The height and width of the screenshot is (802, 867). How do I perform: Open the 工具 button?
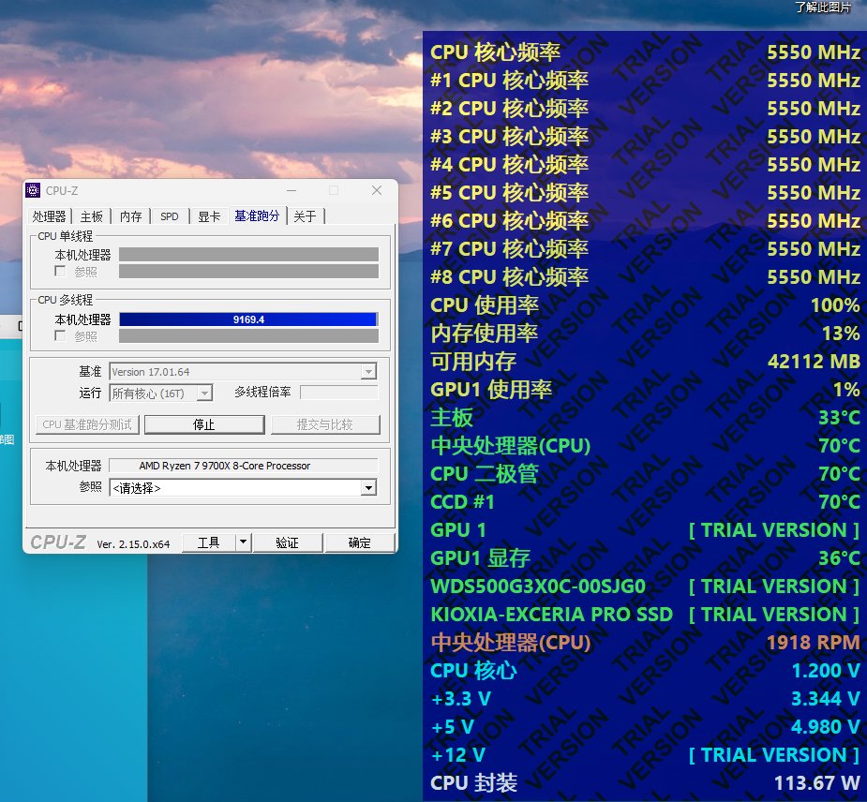click(x=209, y=542)
